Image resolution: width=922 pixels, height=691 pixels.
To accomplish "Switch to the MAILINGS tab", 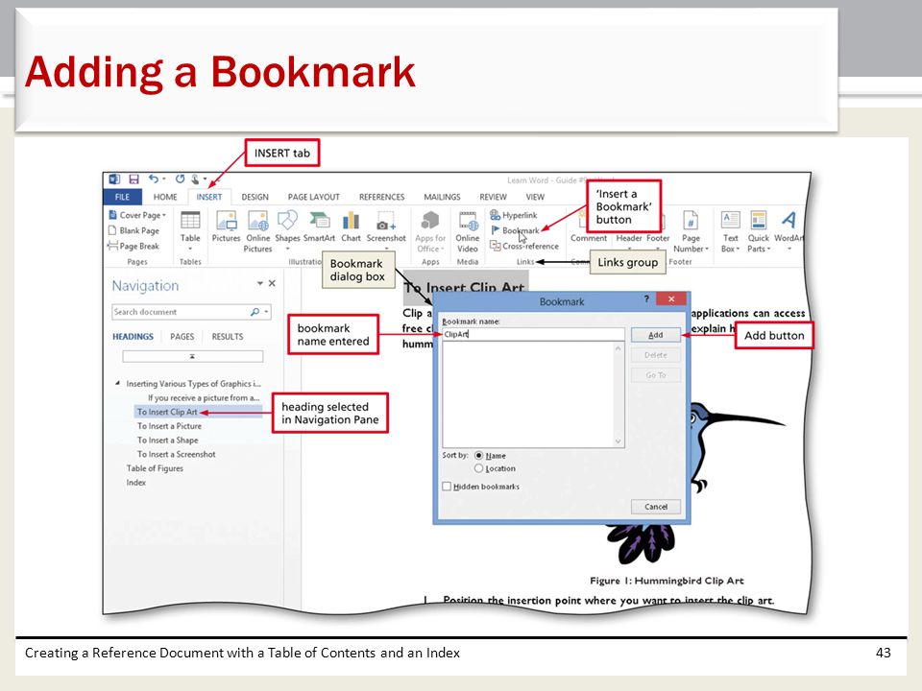I will 442,197.
